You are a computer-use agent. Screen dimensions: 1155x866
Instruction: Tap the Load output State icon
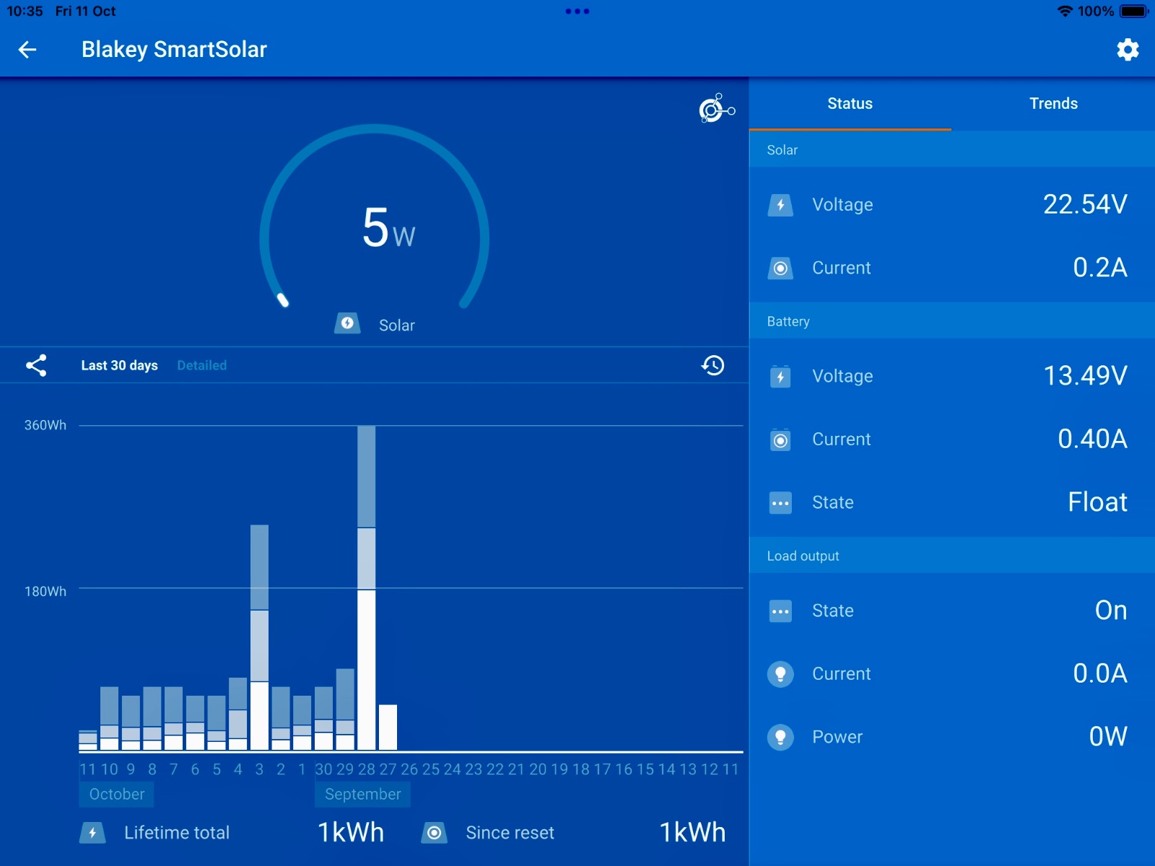[780, 611]
